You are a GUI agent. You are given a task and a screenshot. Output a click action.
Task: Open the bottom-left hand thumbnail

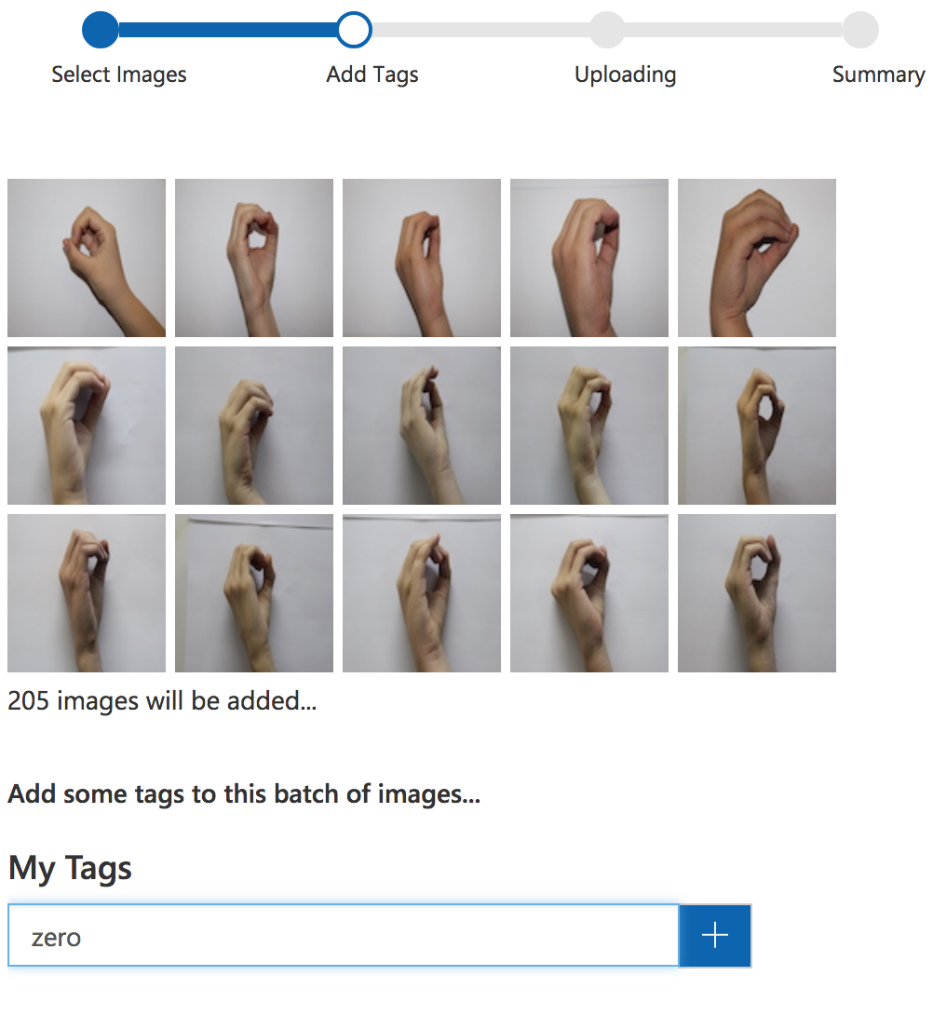coord(86,592)
